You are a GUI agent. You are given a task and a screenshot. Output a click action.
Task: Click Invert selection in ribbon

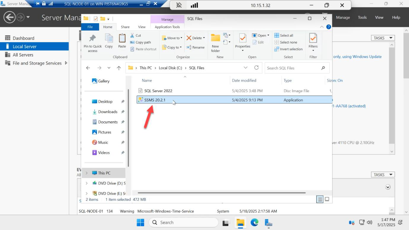(x=288, y=49)
